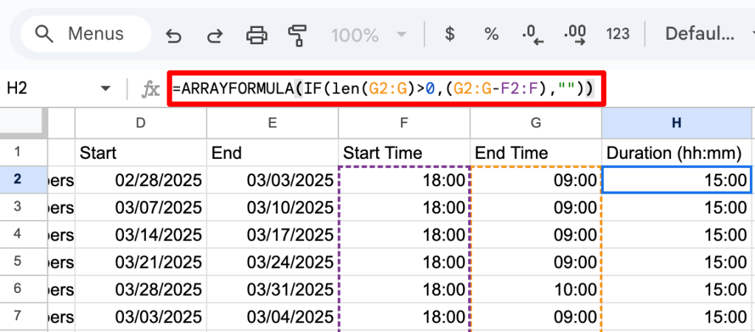Select cell with date 03/17/2025
The height and width of the screenshot is (332, 755).
(x=272, y=235)
